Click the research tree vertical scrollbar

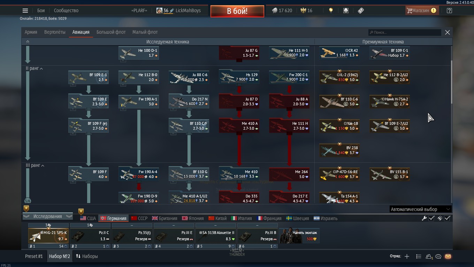tap(451, 82)
